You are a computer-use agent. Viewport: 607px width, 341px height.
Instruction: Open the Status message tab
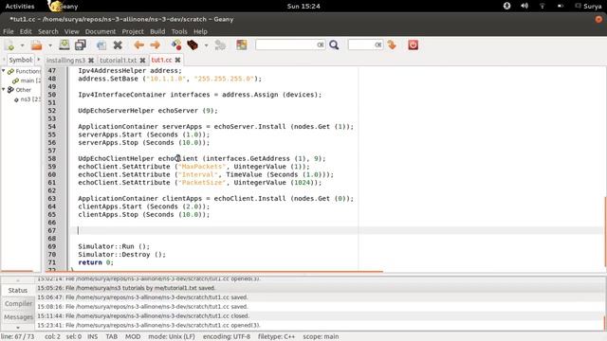pos(18,290)
